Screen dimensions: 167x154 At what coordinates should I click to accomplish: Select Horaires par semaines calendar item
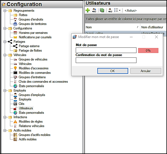(x=33, y=33)
